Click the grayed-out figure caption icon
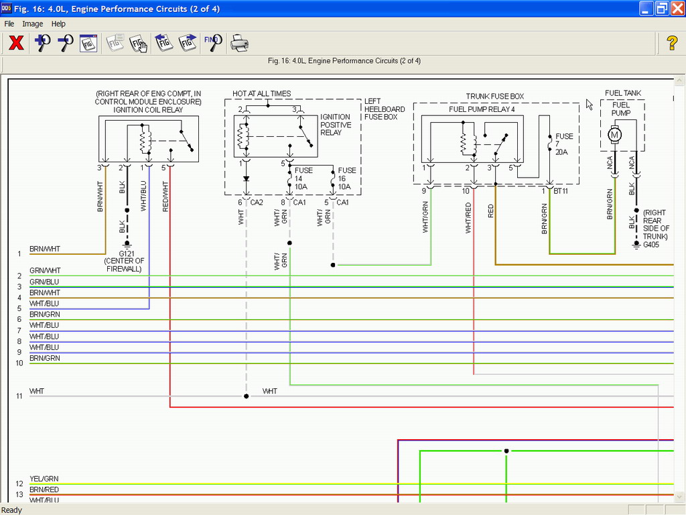Image resolution: width=686 pixels, height=515 pixels. click(115, 43)
